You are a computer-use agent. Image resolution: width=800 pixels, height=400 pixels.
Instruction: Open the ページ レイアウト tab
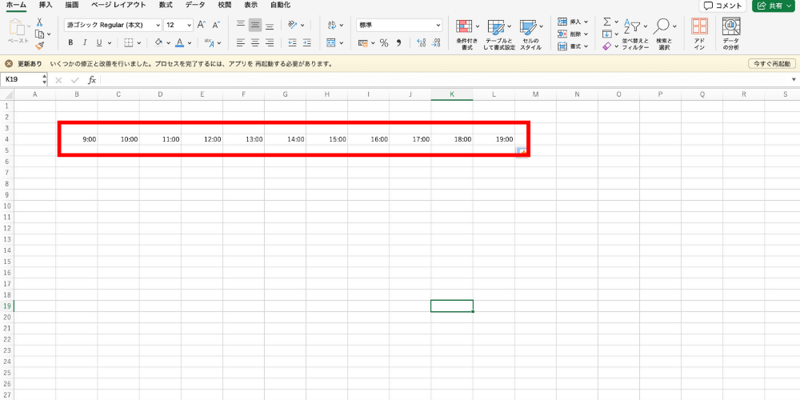[118, 5]
